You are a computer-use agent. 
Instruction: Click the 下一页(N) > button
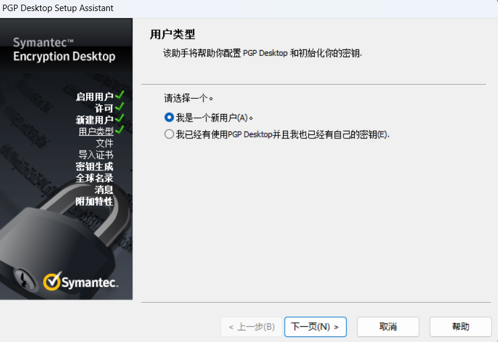[315, 326]
